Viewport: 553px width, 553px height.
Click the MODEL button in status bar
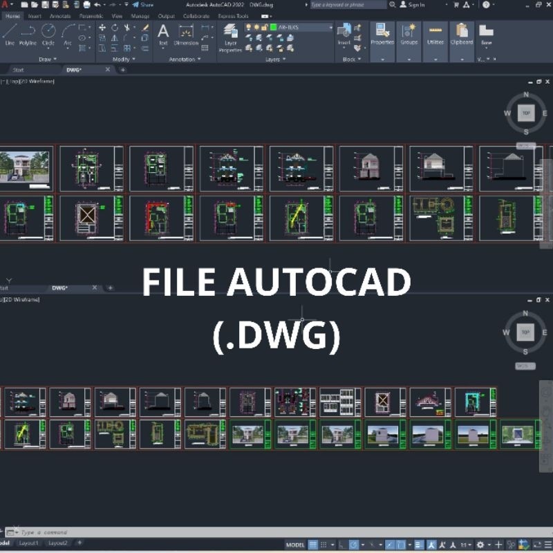point(295,545)
